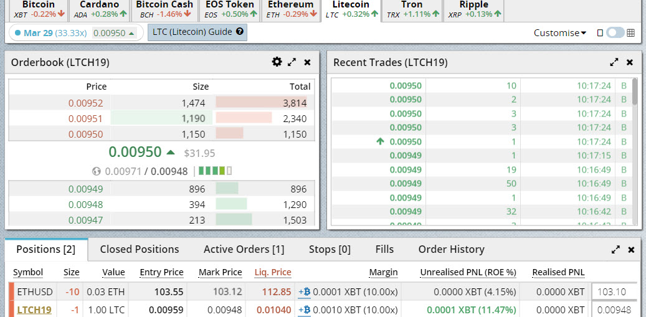Click bid price 0.00948 in Orderbook
646x317 pixels.
click(x=86, y=205)
